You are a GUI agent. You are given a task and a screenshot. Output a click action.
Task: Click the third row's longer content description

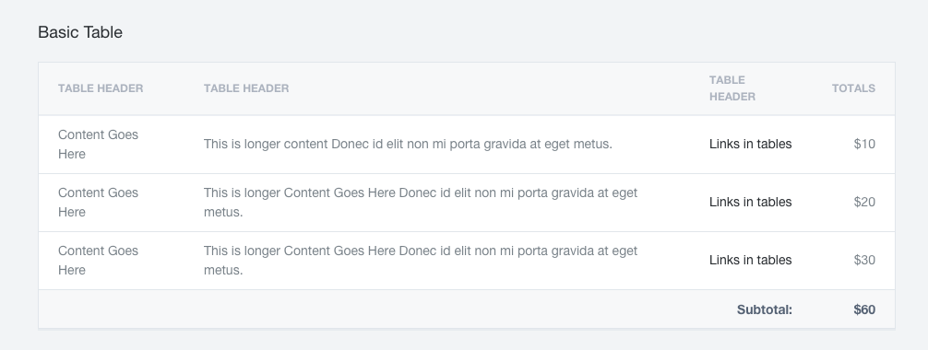point(421,260)
